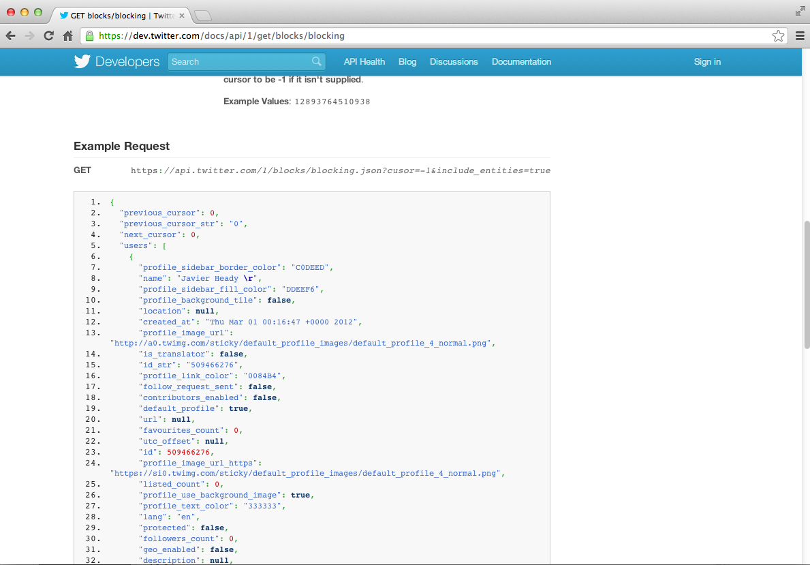The width and height of the screenshot is (810, 565).
Task: Click the "follow_request_sent" key
Action: pos(188,386)
